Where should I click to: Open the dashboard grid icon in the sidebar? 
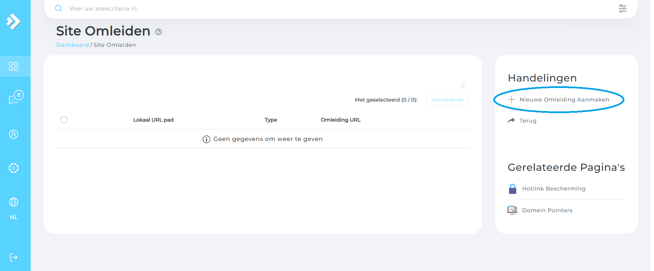tap(14, 66)
